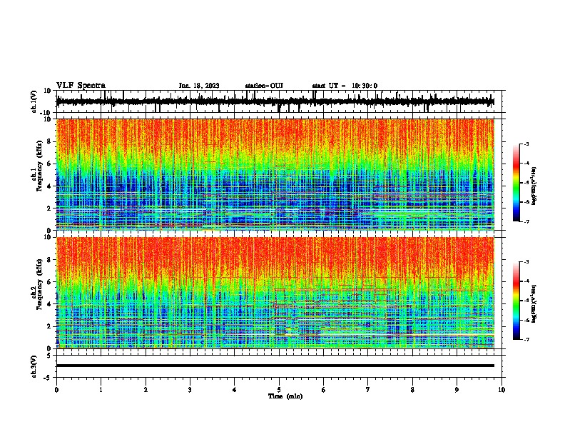Click the "6" kHz tick of ch.2 spectrogram

pyautogui.click(x=50, y=282)
